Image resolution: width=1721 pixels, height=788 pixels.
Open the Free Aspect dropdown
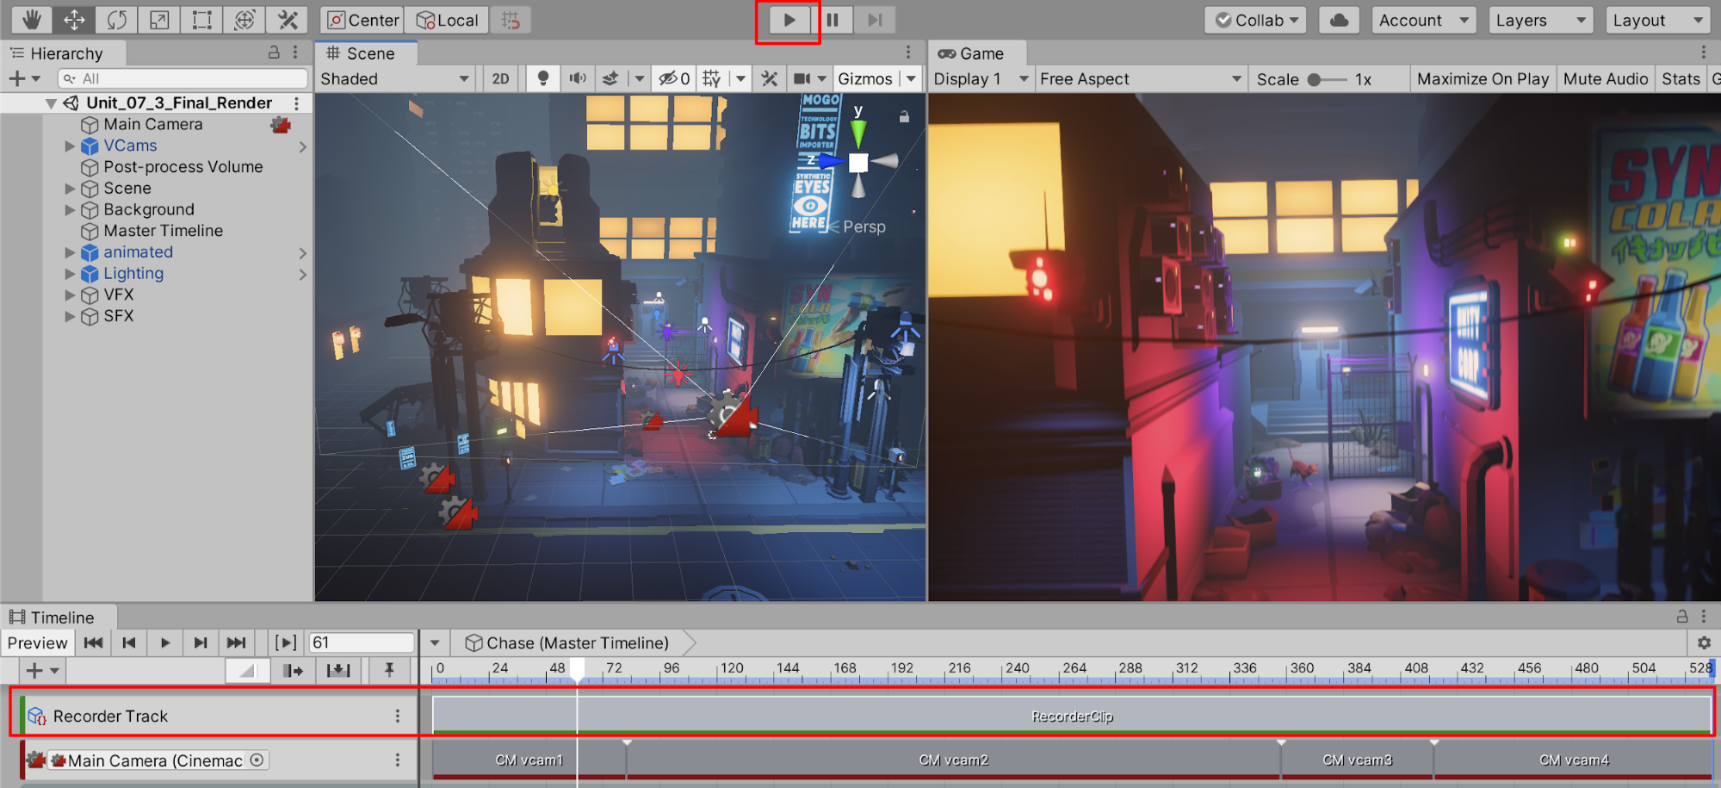click(1139, 79)
